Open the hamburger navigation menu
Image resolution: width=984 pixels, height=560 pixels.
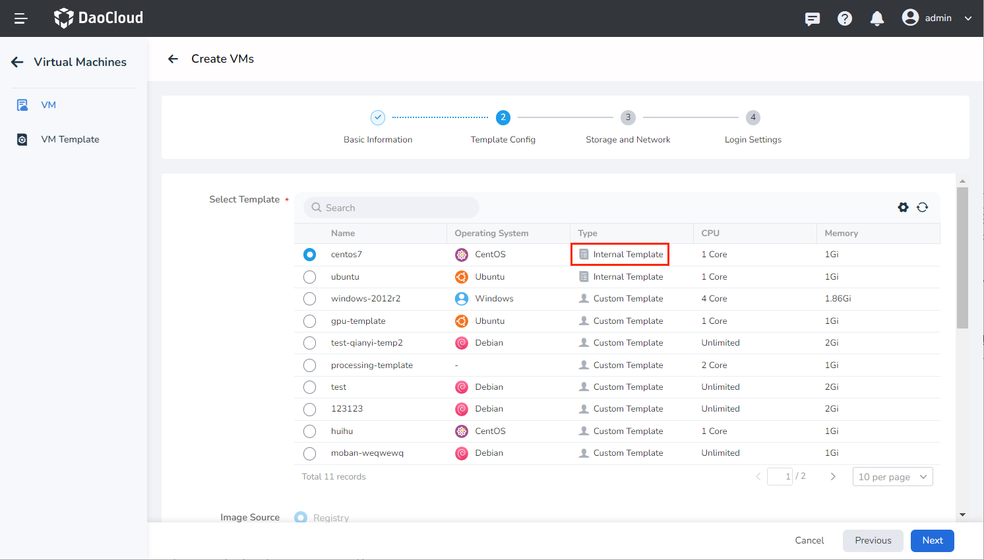(20, 18)
